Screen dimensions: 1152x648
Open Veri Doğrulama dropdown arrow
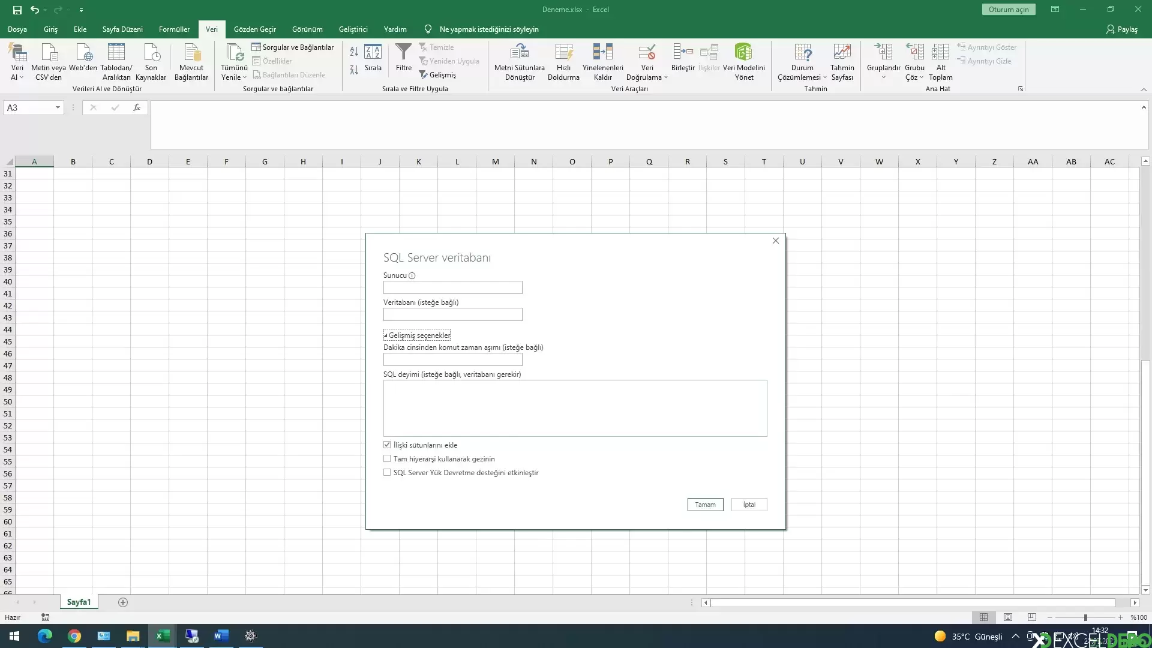(665, 78)
